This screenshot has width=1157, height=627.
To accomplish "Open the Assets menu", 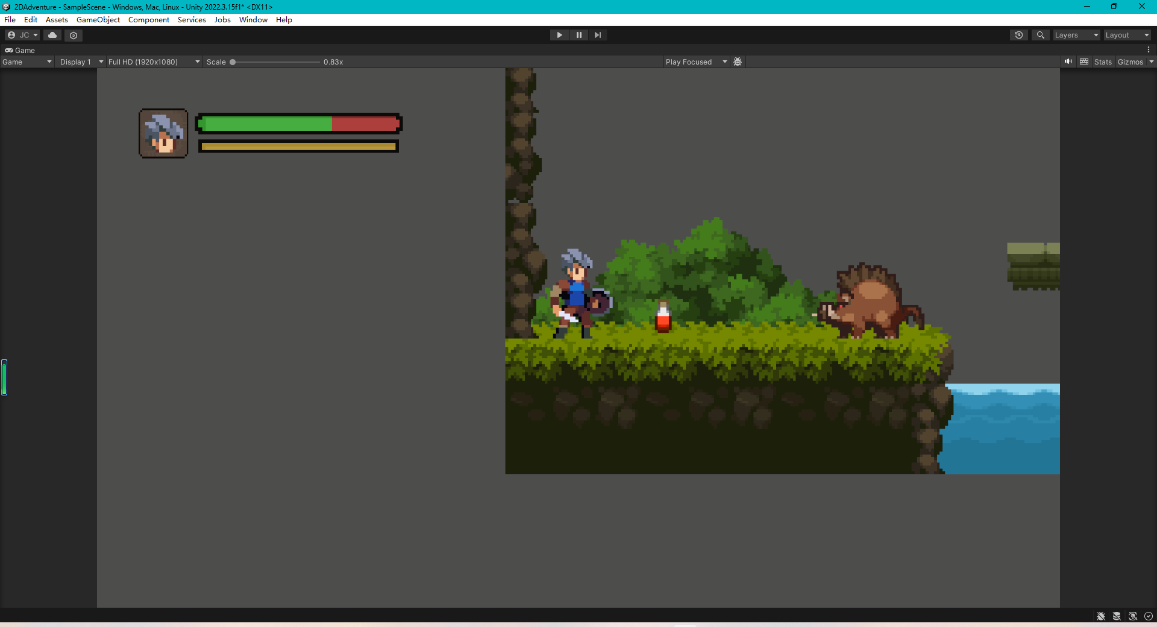I will click(x=57, y=20).
